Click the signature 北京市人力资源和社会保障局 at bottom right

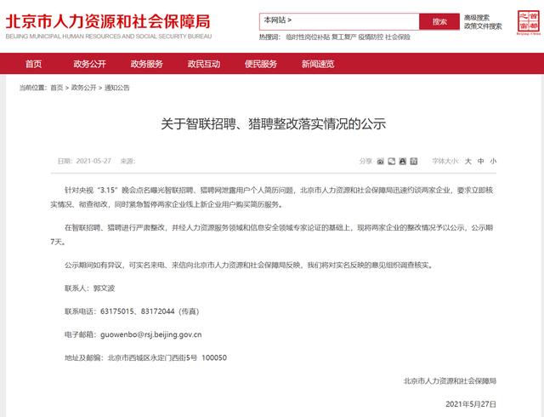(x=450, y=381)
